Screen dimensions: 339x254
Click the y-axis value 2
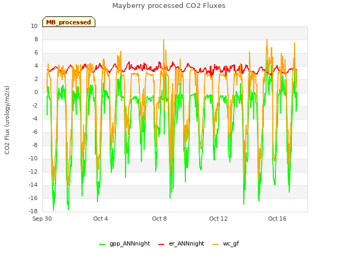[36, 79]
